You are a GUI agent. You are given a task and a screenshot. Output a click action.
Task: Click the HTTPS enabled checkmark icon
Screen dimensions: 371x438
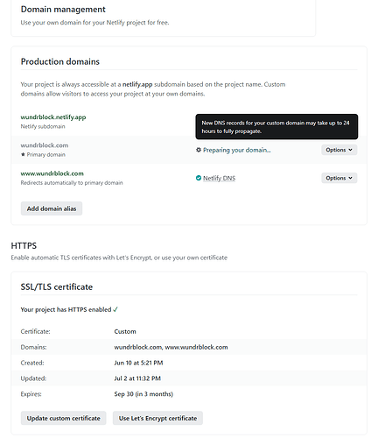click(x=115, y=309)
